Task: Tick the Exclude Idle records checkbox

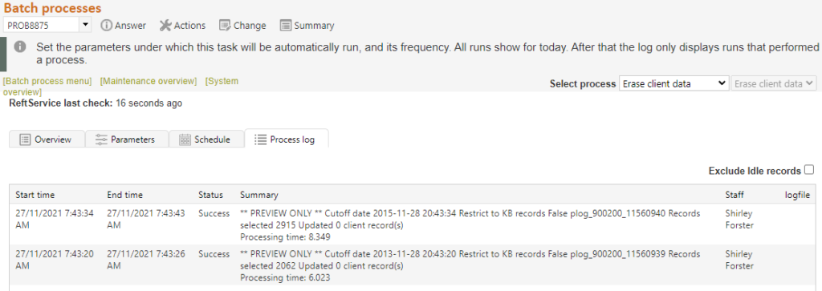Action: tap(809, 170)
